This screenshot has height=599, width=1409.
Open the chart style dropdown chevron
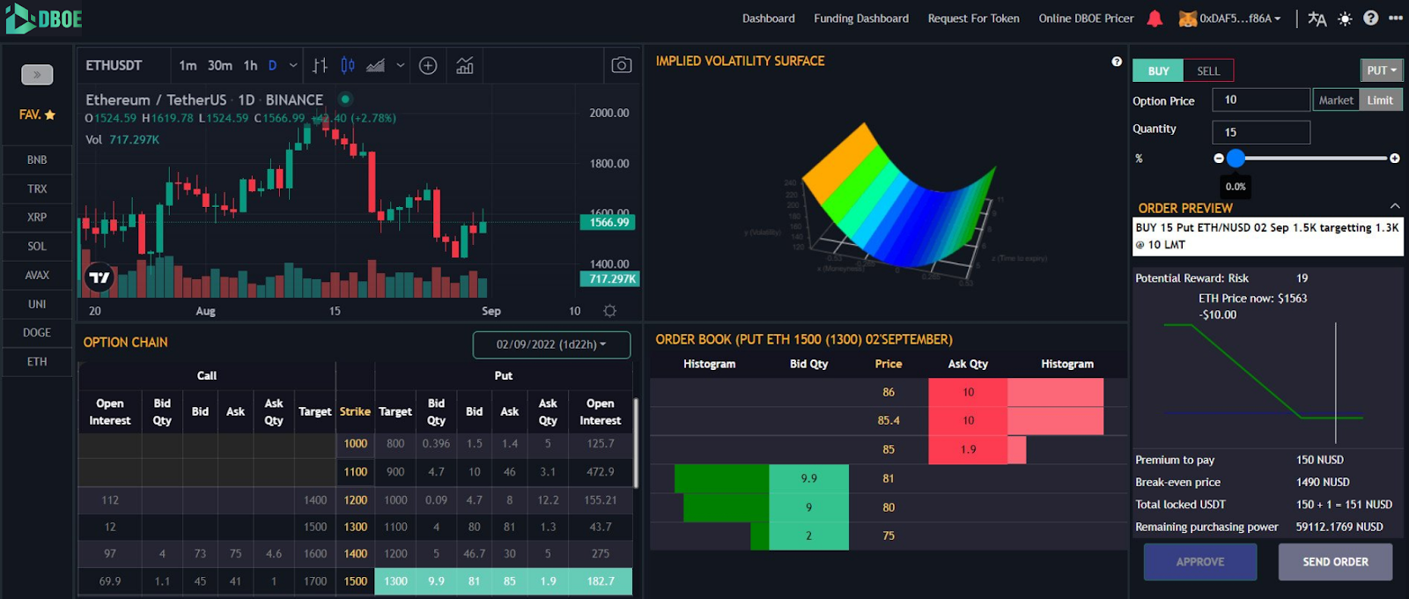[x=401, y=65]
